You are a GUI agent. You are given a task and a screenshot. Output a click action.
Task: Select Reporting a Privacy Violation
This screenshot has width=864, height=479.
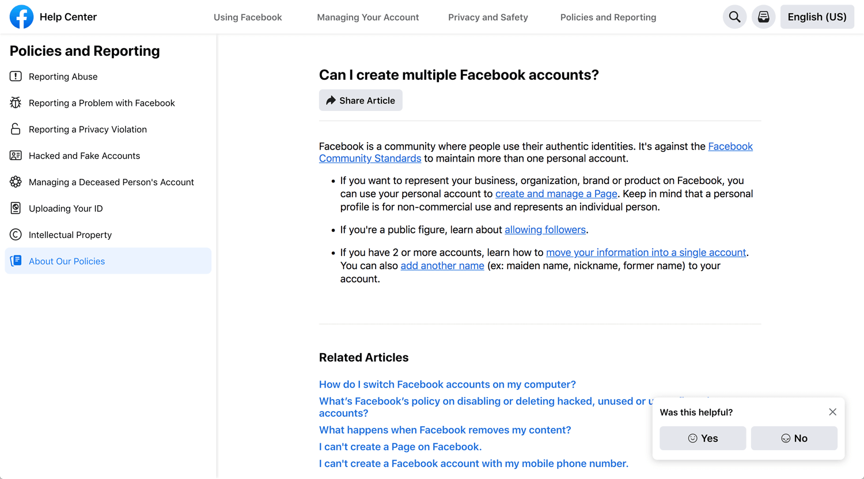click(108, 129)
